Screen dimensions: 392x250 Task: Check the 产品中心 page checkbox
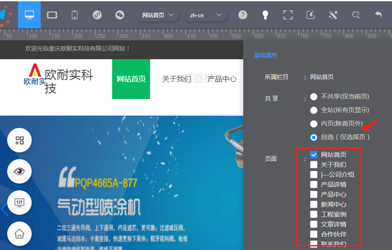[x=314, y=194]
